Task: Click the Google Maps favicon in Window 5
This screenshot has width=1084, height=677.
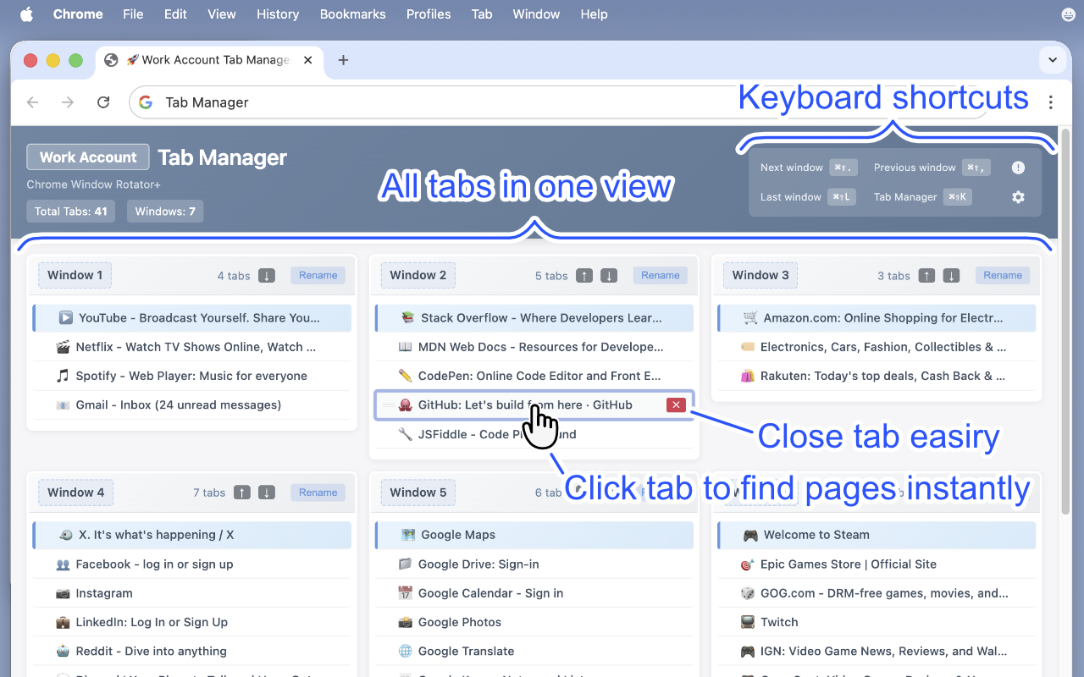Action: pos(408,535)
